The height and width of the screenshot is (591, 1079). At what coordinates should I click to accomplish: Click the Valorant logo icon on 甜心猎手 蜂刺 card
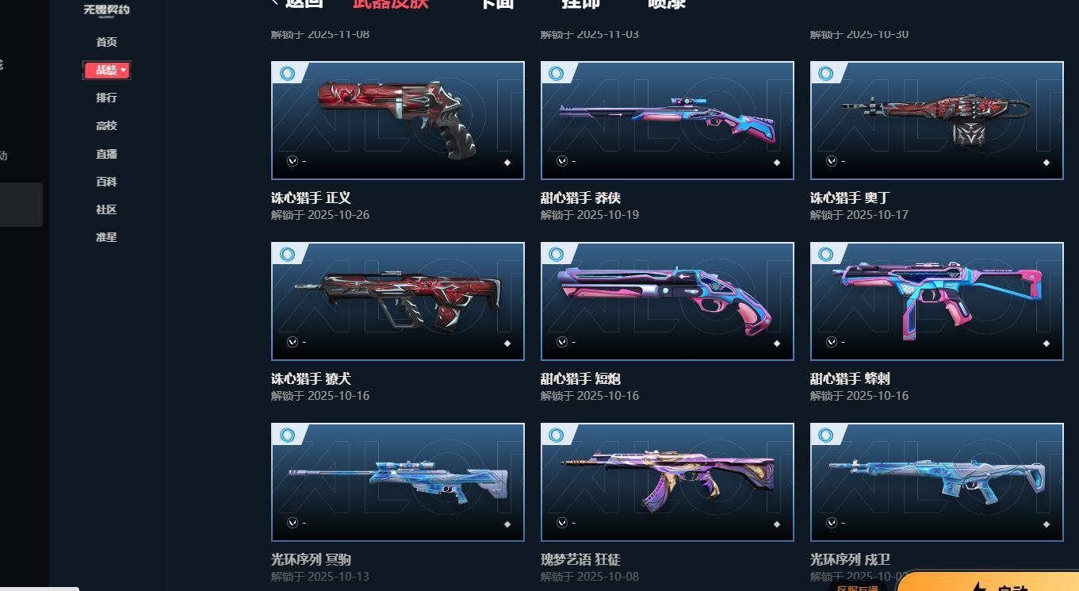click(832, 342)
